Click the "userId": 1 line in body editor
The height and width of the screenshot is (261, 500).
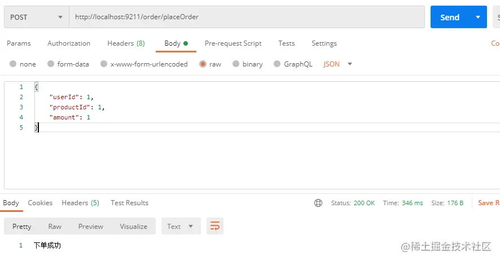tap(71, 97)
